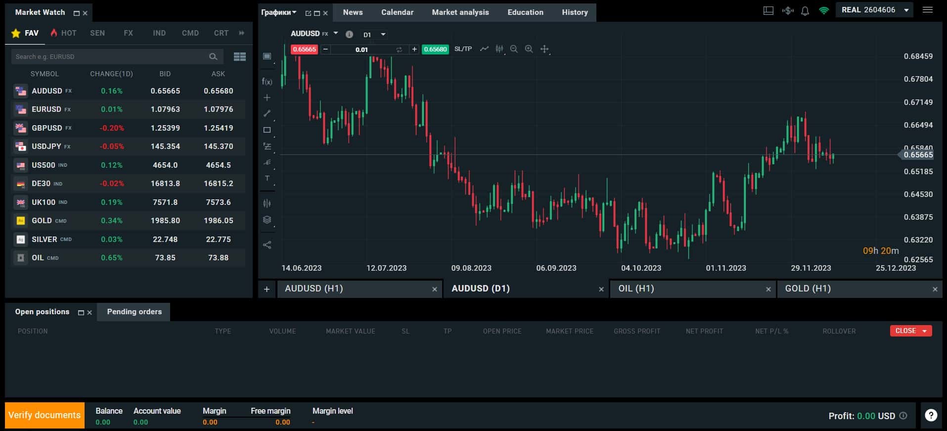The height and width of the screenshot is (431, 947).
Task: Click the workspace layout icon in top bar
Action: click(x=768, y=10)
